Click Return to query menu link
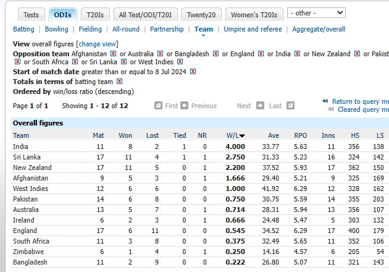This screenshot has height=272, width=389. tap(361, 101)
